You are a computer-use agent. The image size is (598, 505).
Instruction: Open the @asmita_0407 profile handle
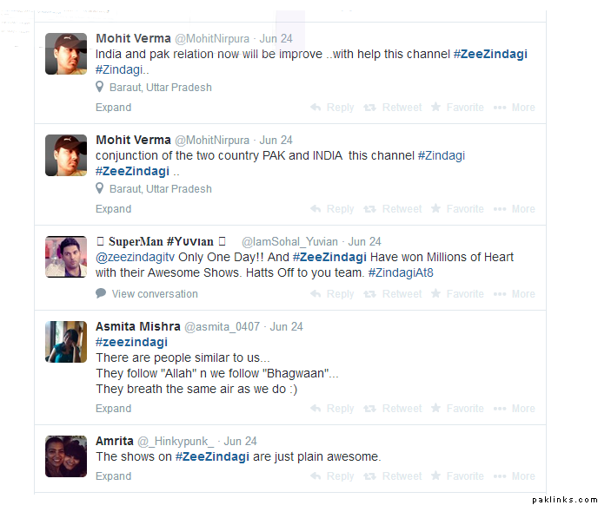(222, 327)
